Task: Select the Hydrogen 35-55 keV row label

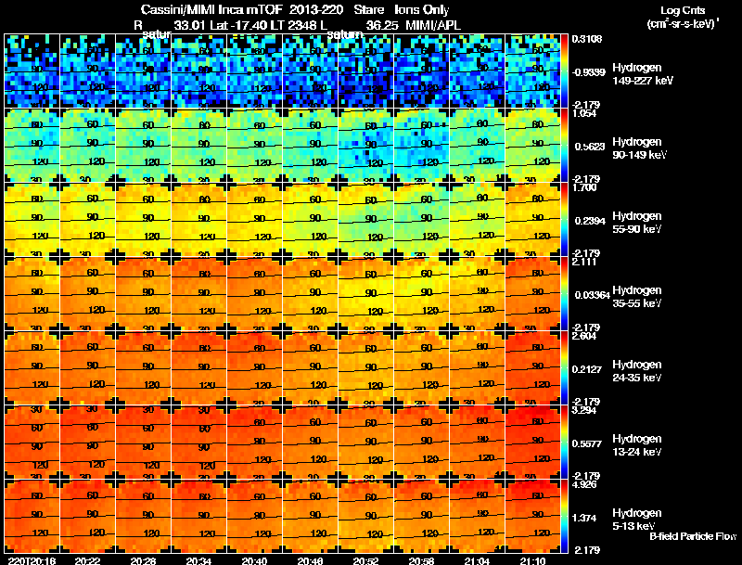Action: click(637, 297)
